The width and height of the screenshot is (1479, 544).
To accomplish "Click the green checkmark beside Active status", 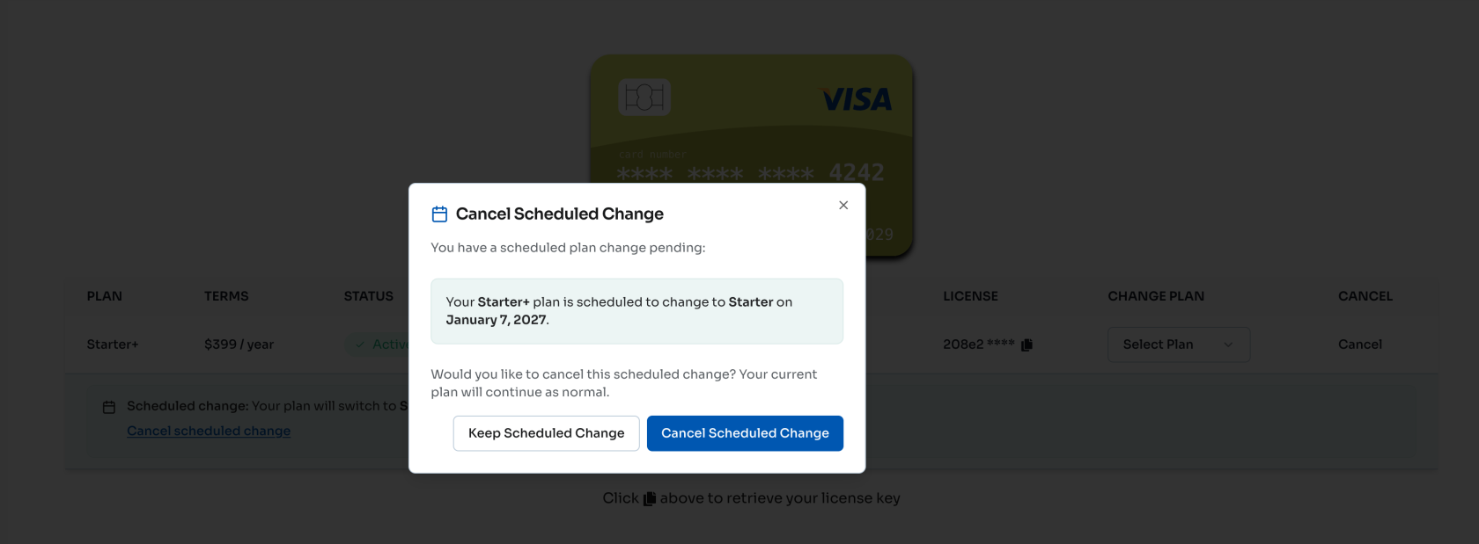I will [359, 345].
